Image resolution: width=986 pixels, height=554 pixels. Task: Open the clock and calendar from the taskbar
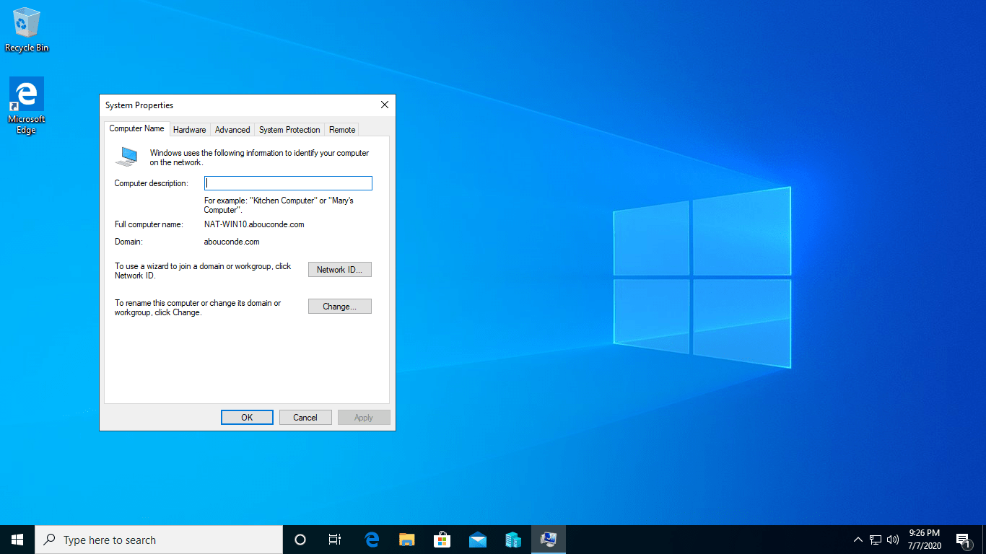click(x=924, y=539)
